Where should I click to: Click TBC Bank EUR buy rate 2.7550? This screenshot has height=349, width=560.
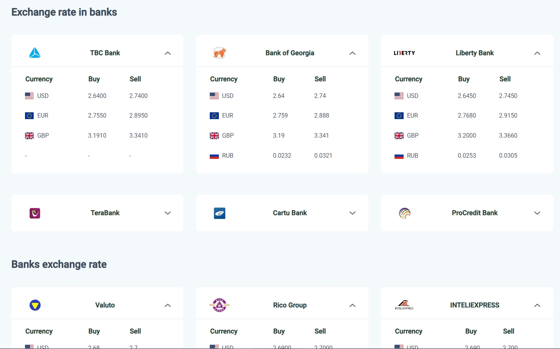point(97,116)
